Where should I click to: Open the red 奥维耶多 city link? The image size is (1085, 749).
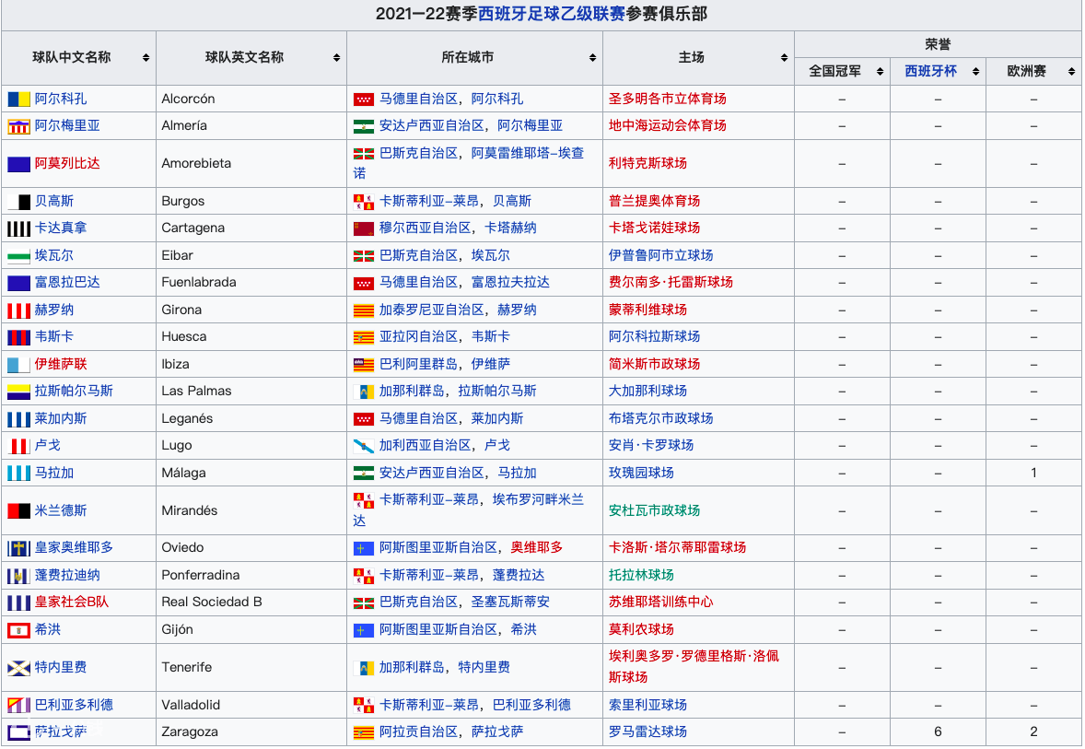(536, 547)
